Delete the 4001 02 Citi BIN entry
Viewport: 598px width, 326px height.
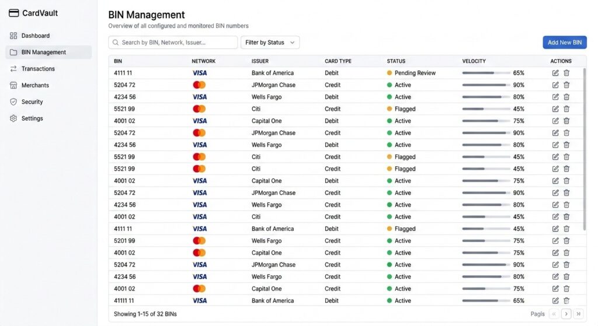click(566, 217)
